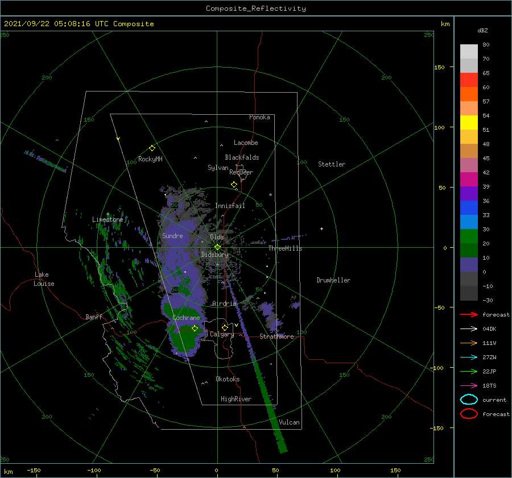The image size is (512, 478).
Task: Click the Lake Louise label
Action: click(44, 279)
